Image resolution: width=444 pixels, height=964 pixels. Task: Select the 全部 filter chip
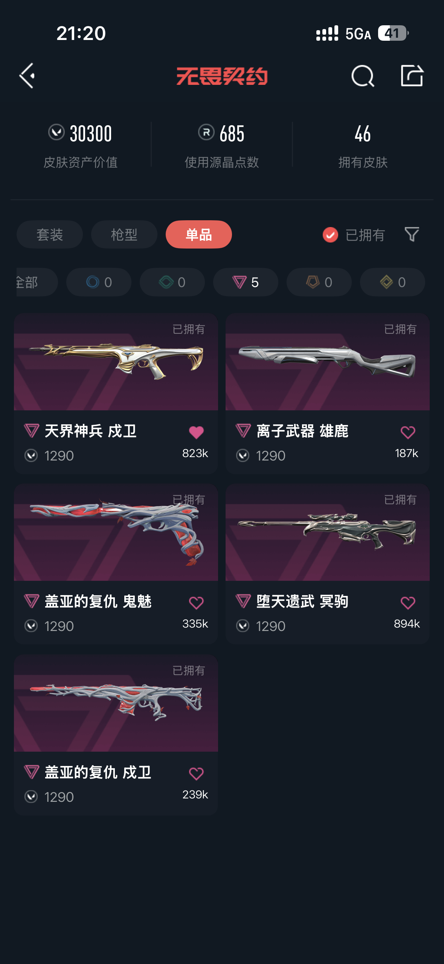click(37, 282)
